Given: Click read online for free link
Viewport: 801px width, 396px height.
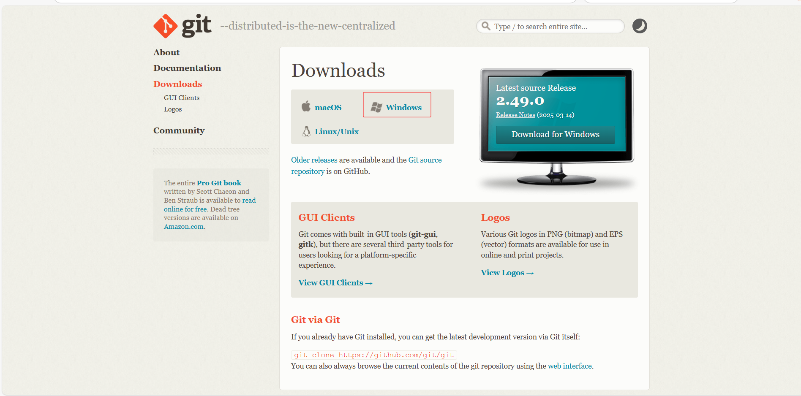Looking at the screenshot, I should pyautogui.click(x=210, y=205).
